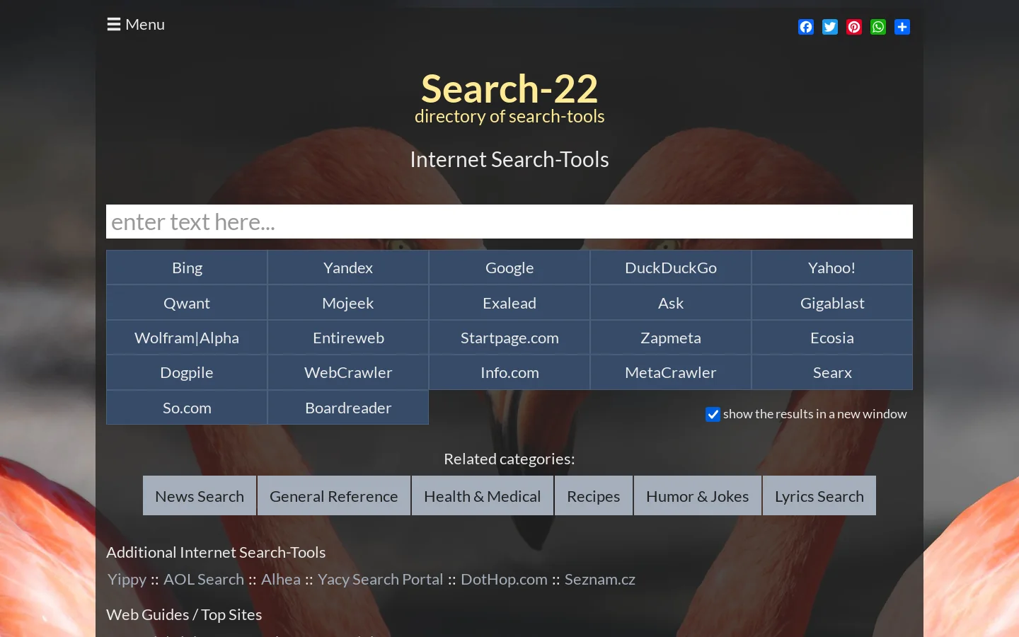Select the Searx search button
The image size is (1019, 637).
[832, 372]
